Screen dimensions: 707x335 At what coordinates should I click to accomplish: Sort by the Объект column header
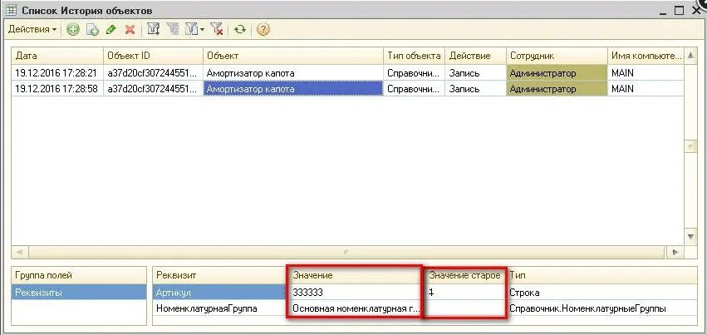coord(293,56)
